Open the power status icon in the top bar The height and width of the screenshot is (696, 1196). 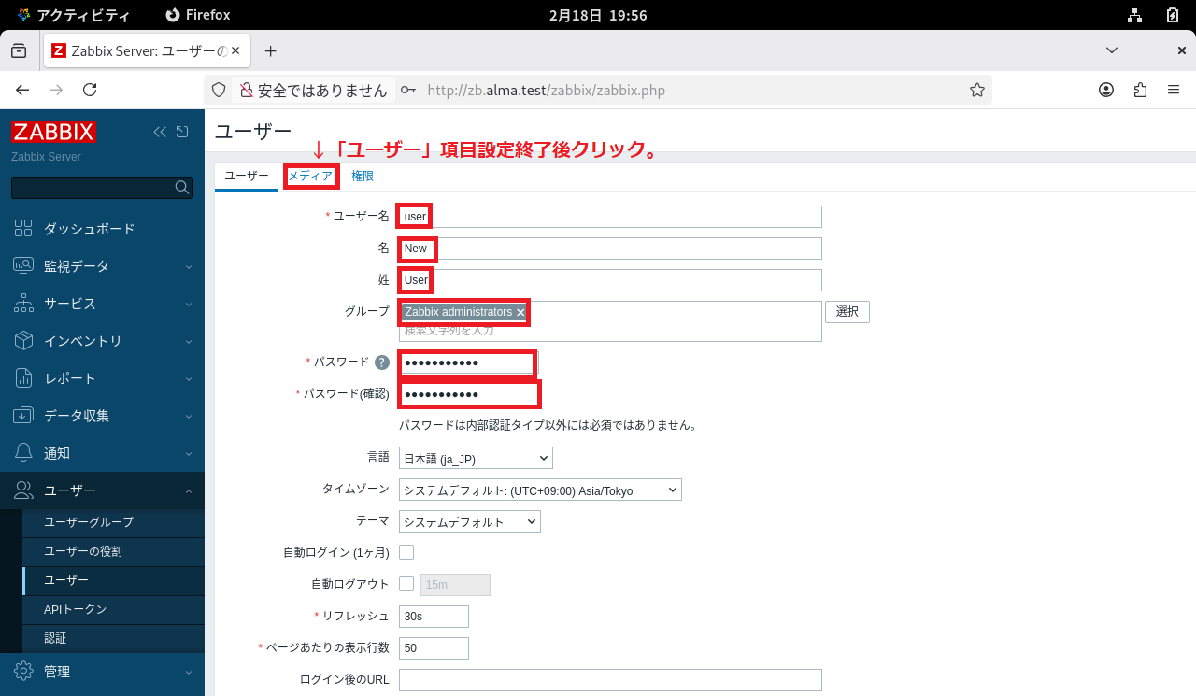(1174, 15)
